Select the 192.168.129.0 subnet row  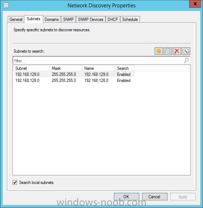74,74
